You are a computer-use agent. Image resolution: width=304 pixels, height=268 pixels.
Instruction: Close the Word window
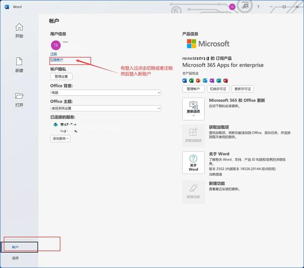[297, 7]
